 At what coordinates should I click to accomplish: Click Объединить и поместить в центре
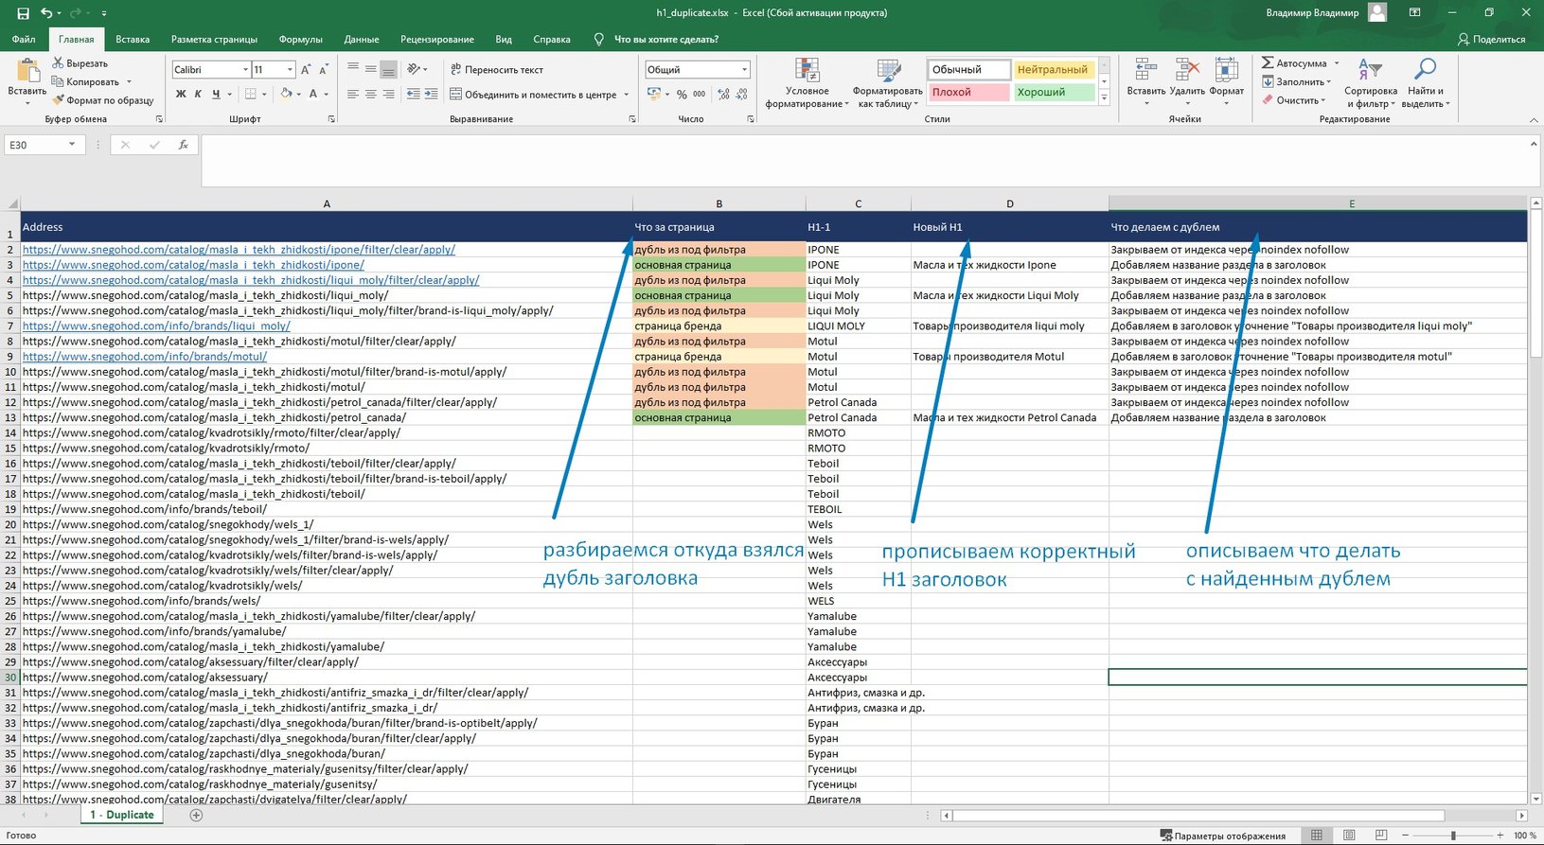[x=533, y=94]
